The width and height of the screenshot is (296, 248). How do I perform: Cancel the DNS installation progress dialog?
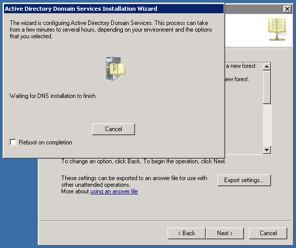point(114,129)
